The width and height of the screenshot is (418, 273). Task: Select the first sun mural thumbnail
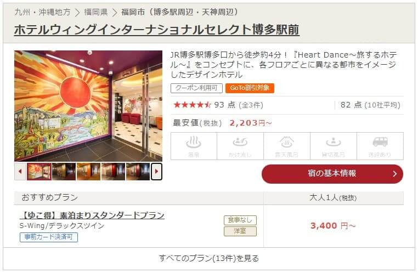tap(39, 172)
